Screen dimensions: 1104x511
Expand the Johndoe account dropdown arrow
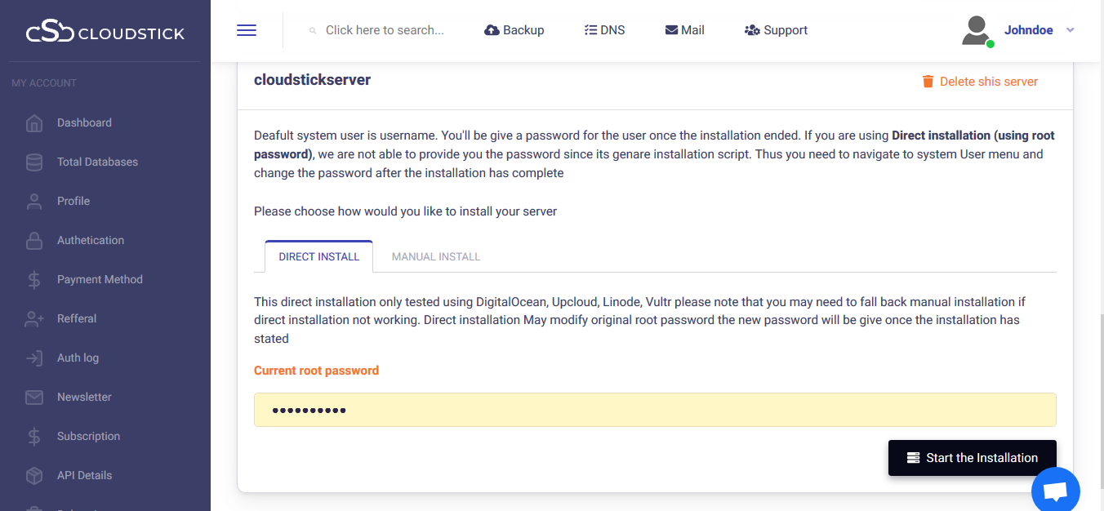pos(1071,30)
